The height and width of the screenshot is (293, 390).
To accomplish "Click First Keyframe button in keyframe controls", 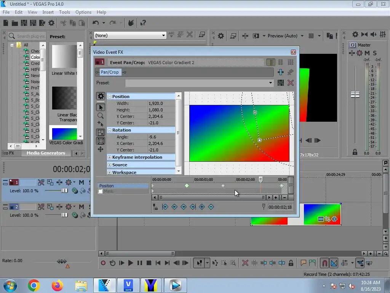I will pyautogui.click(x=165, y=206).
